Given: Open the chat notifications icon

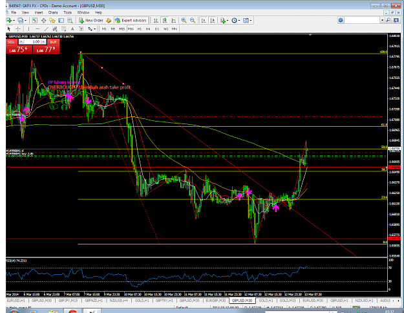Looking at the screenshot, I should point(396,20).
